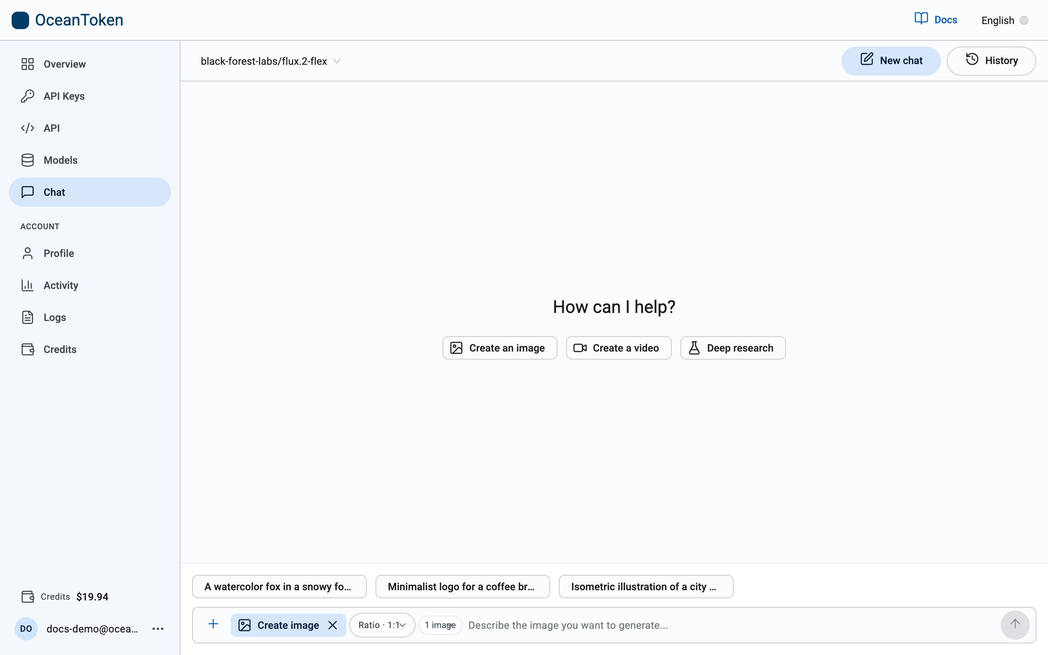1048x655 pixels.
Task: Select the Chat sidebar item
Action: (90, 192)
